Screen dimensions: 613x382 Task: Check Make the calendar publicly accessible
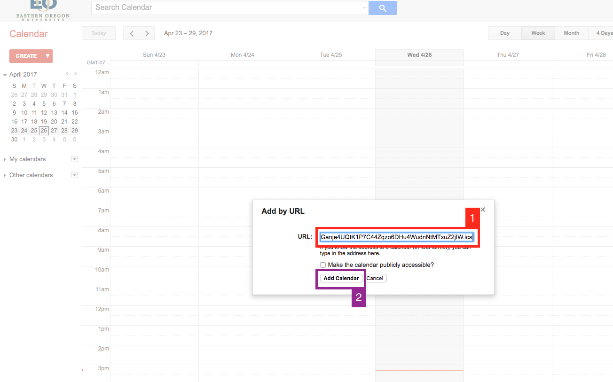click(323, 265)
